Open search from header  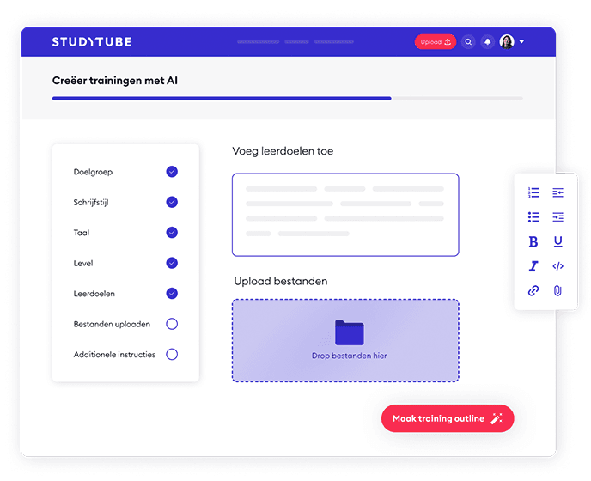coord(468,42)
